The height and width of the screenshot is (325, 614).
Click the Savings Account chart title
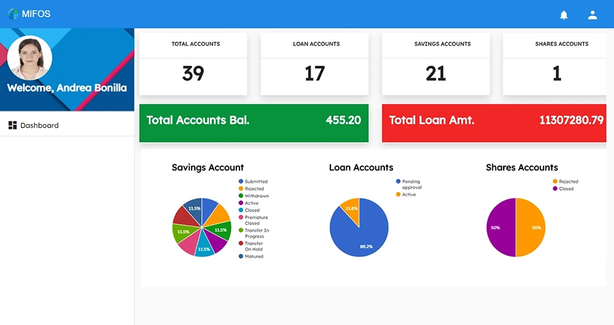(x=208, y=167)
